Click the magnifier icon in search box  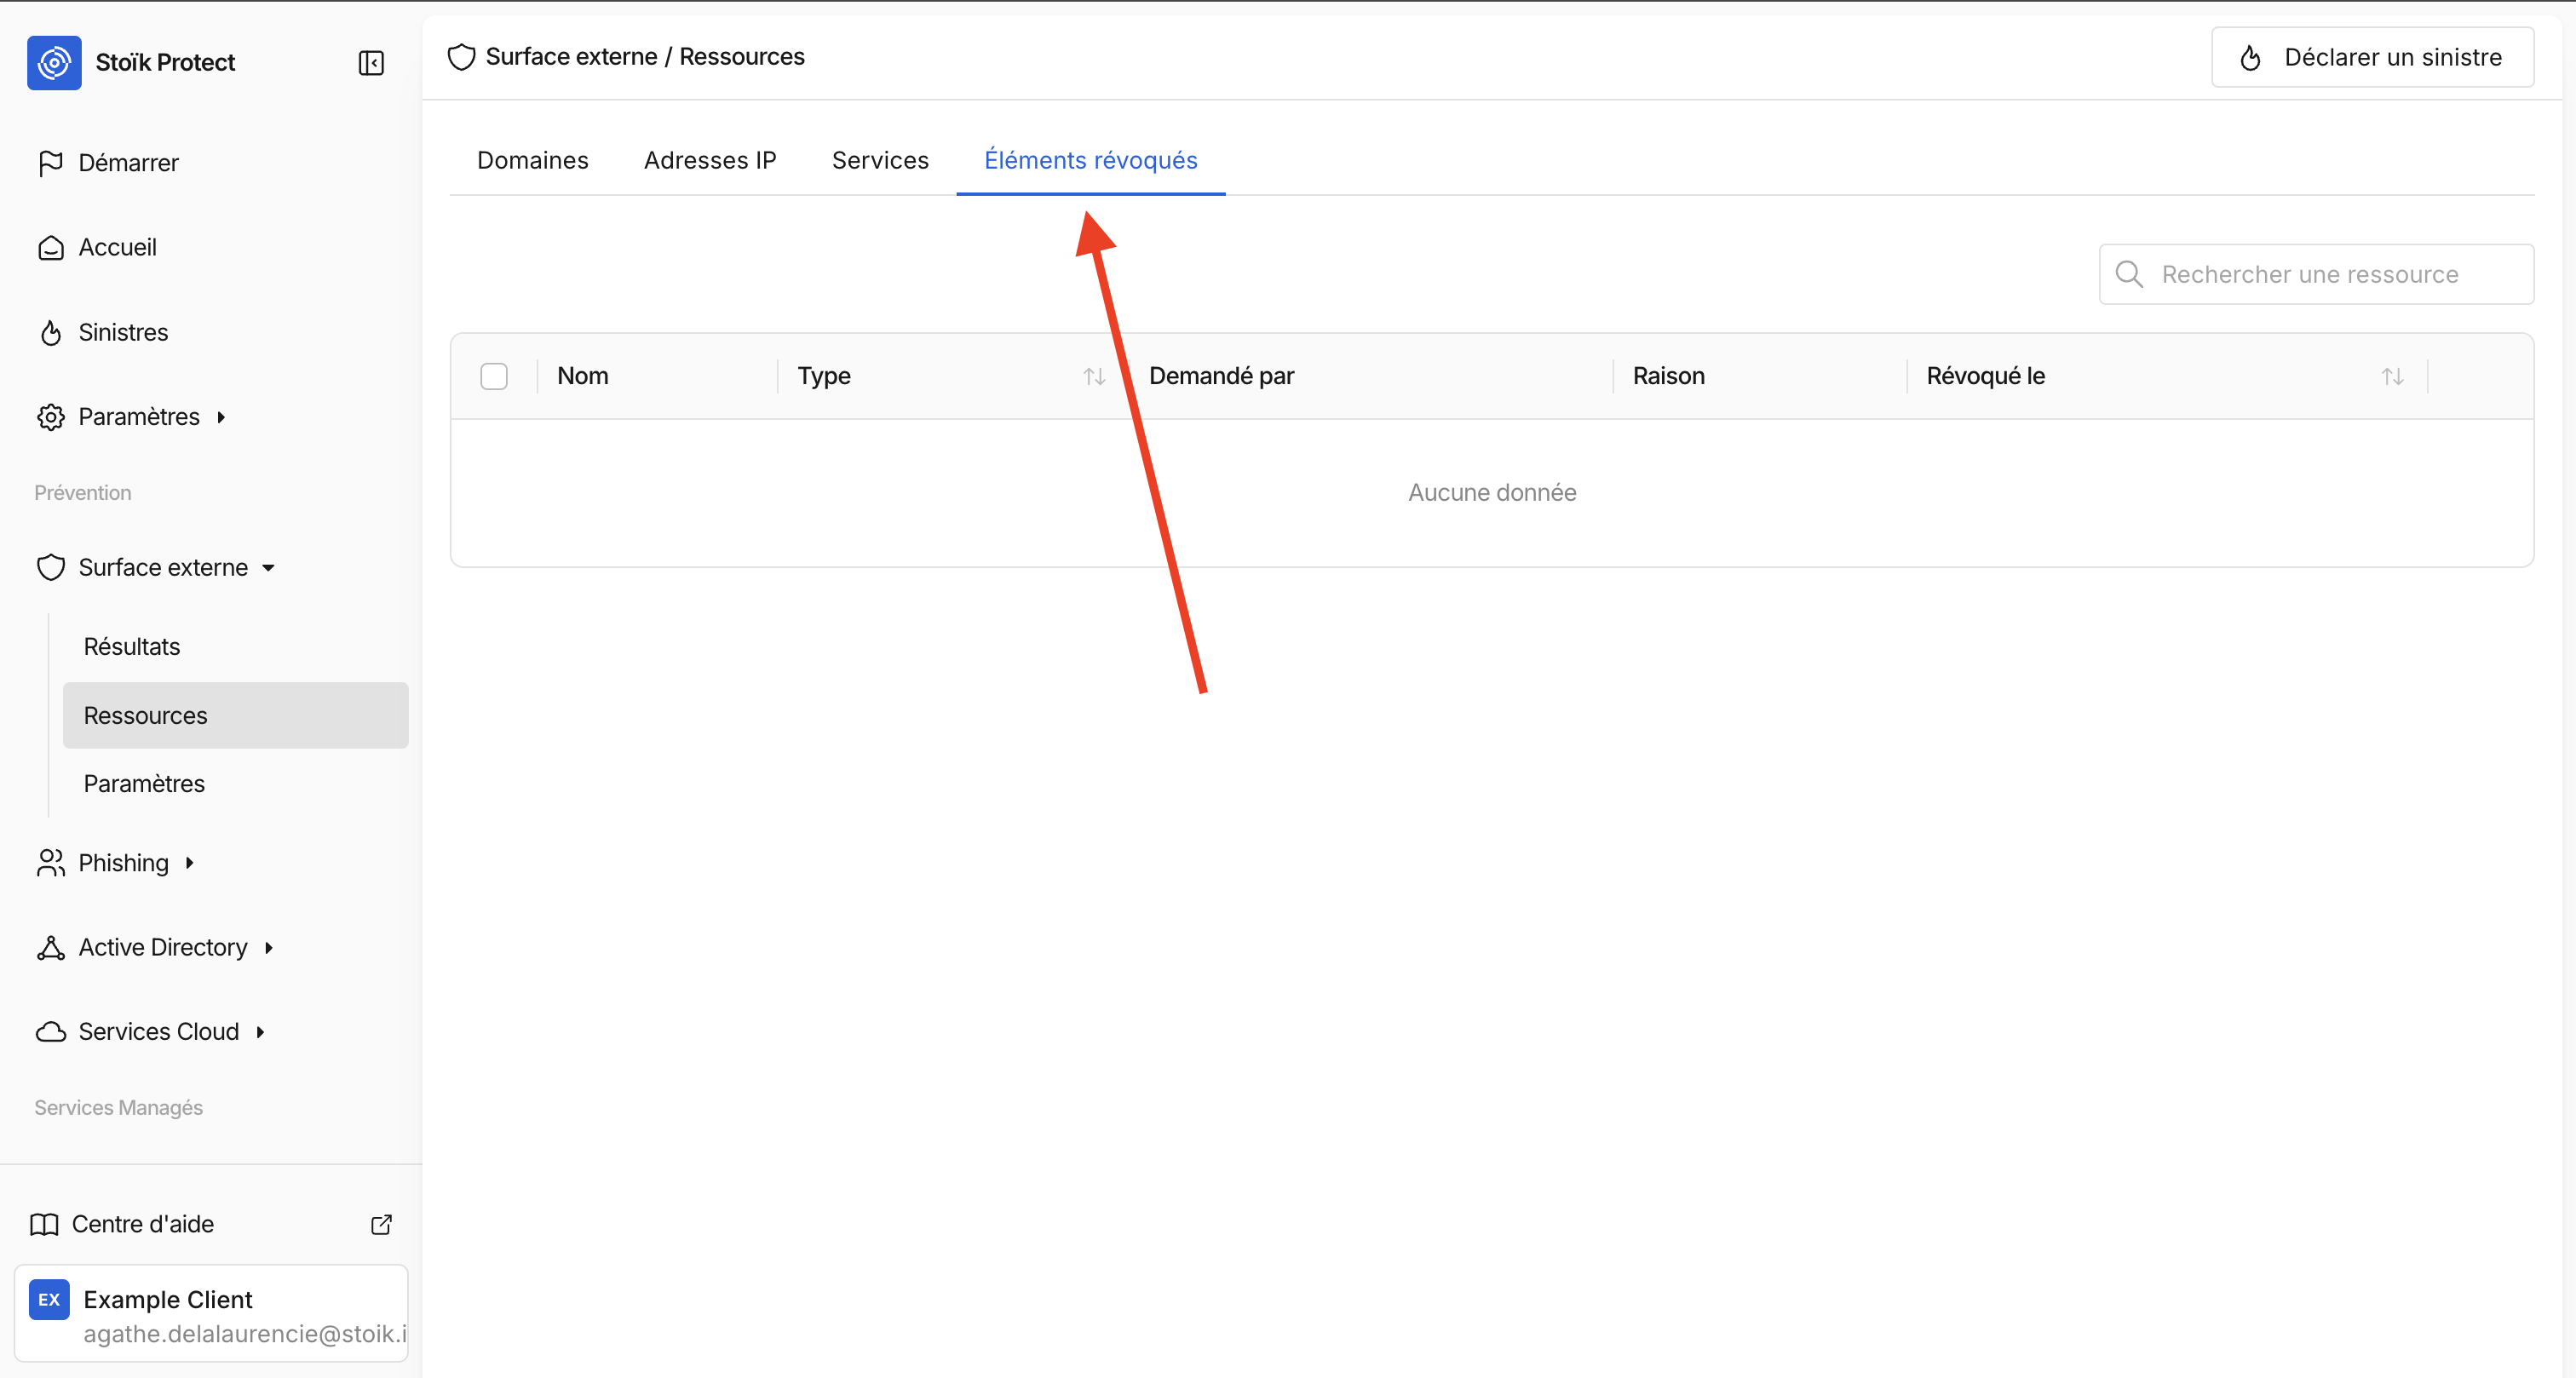pos(2129,274)
